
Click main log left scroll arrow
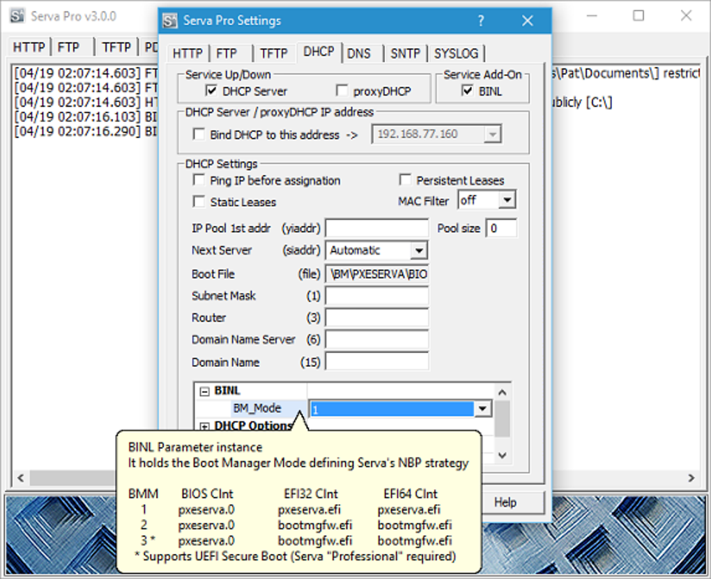coord(20,478)
